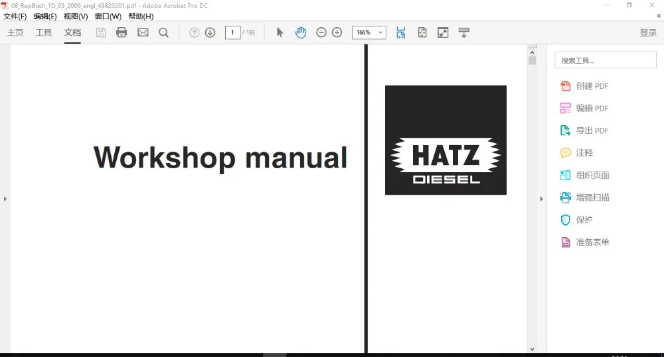Click the fit width scrolling icon
The width and height of the screenshot is (664, 357).
(x=400, y=32)
